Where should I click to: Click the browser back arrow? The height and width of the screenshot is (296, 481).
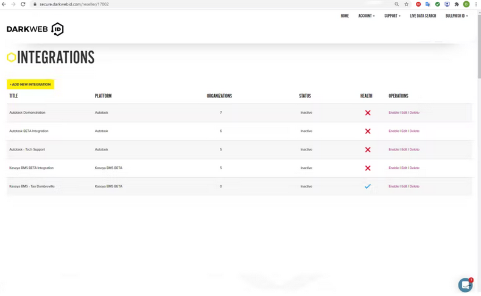4,4
